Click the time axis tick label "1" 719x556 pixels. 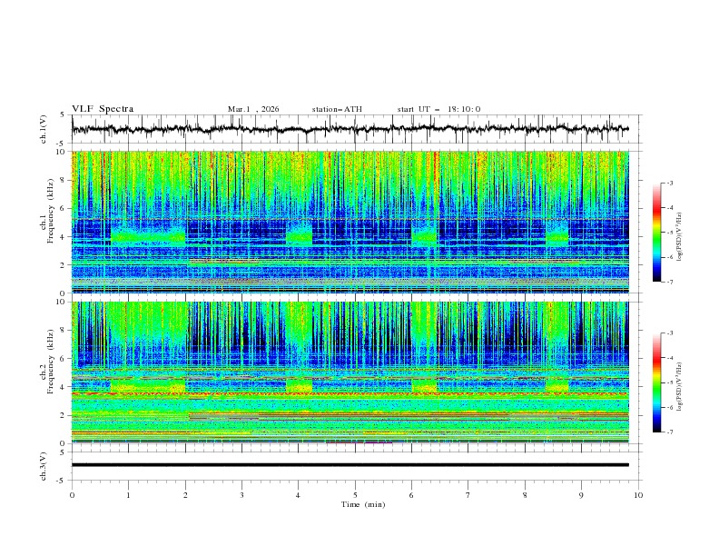pos(128,495)
